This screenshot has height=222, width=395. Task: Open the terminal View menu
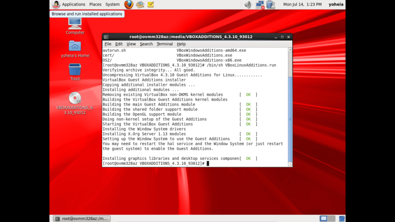131,44
